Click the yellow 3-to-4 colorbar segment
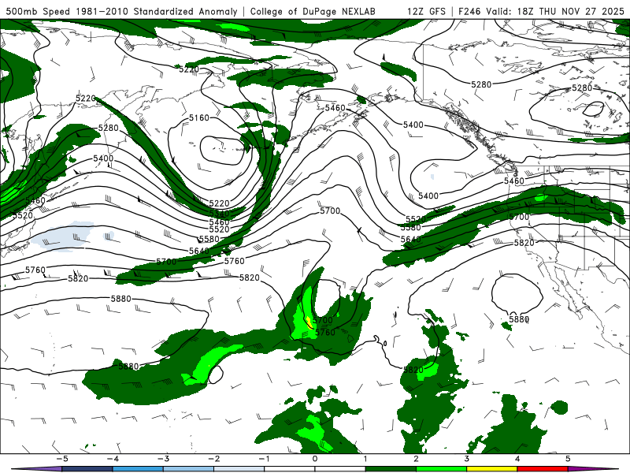This screenshot has height=473, width=630. [x=491, y=469]
